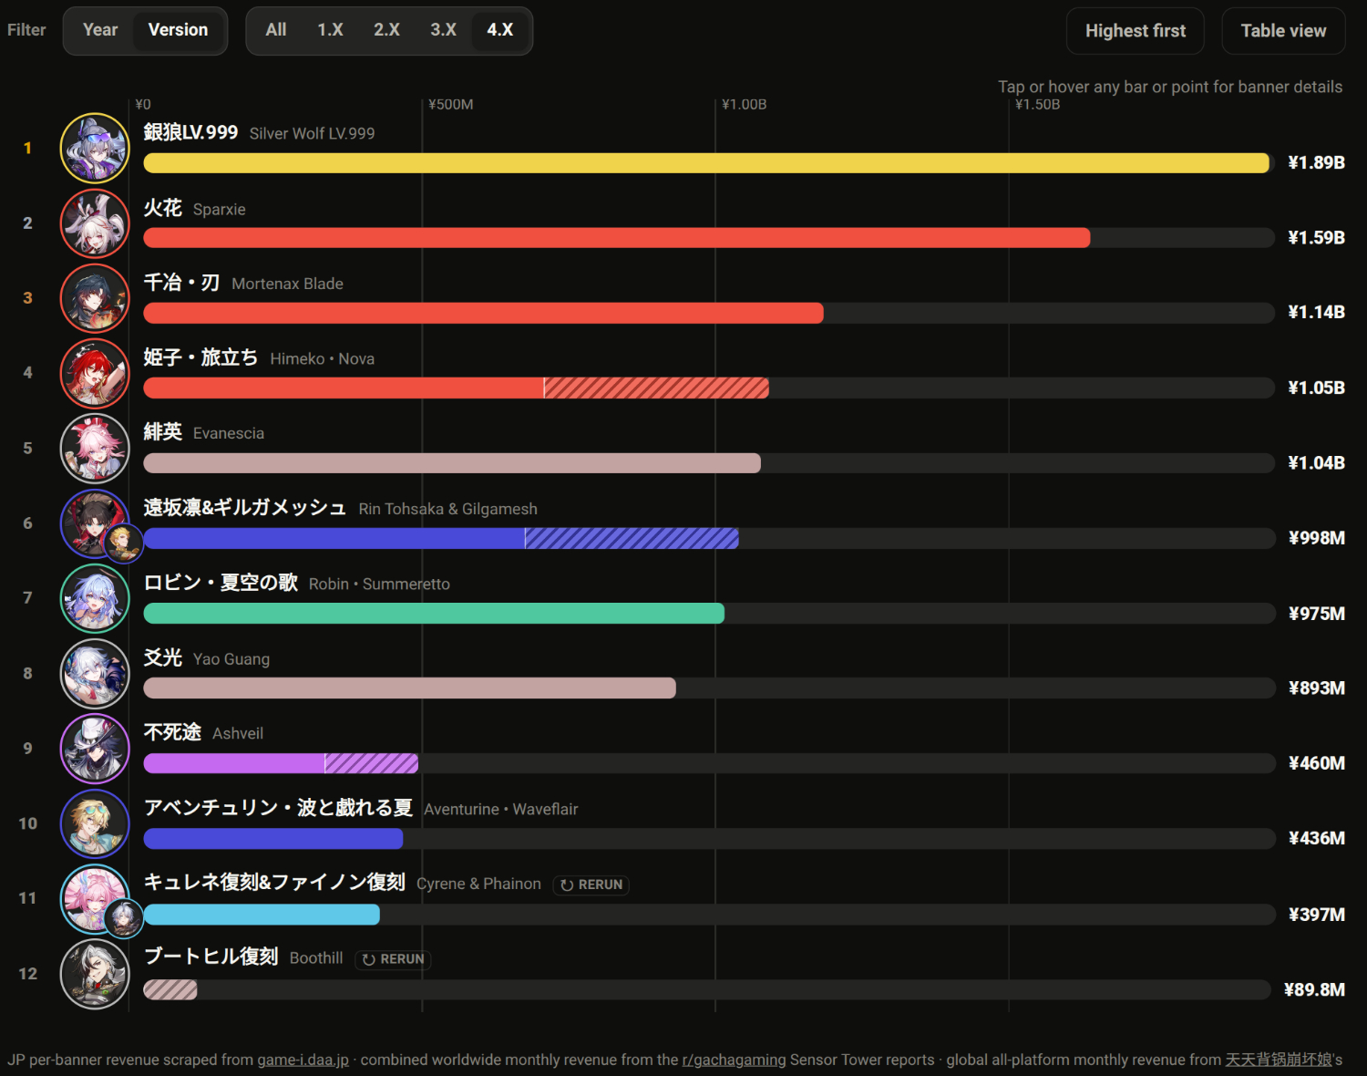Select the 4.X version tab
The height and width of the screenshot is (1076, 1367).
499,30
